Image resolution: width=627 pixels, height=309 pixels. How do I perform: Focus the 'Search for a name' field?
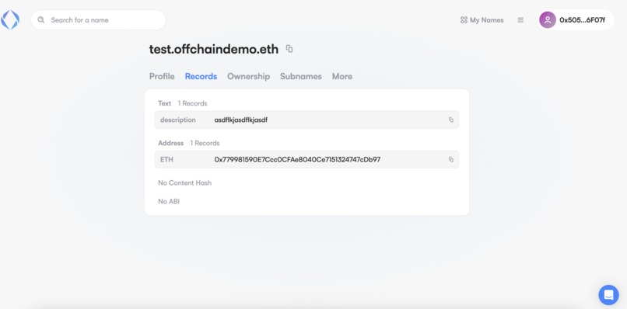pos(98,20)
